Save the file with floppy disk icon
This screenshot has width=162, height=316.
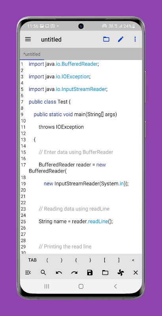pos(90,273)
